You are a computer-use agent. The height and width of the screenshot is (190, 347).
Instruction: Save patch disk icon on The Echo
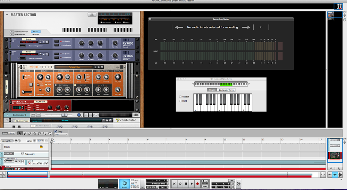pyautogui.click(x=102, y=67)
